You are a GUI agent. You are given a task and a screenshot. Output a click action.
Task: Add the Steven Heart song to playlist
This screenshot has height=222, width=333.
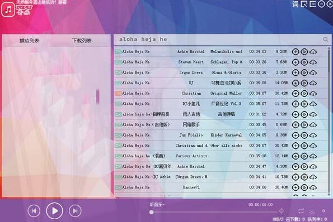click(x=296, y=62)
